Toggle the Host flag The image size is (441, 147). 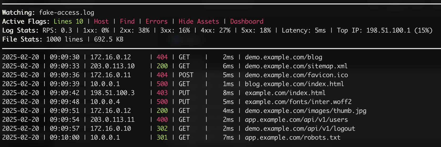[x=101, y=22]
